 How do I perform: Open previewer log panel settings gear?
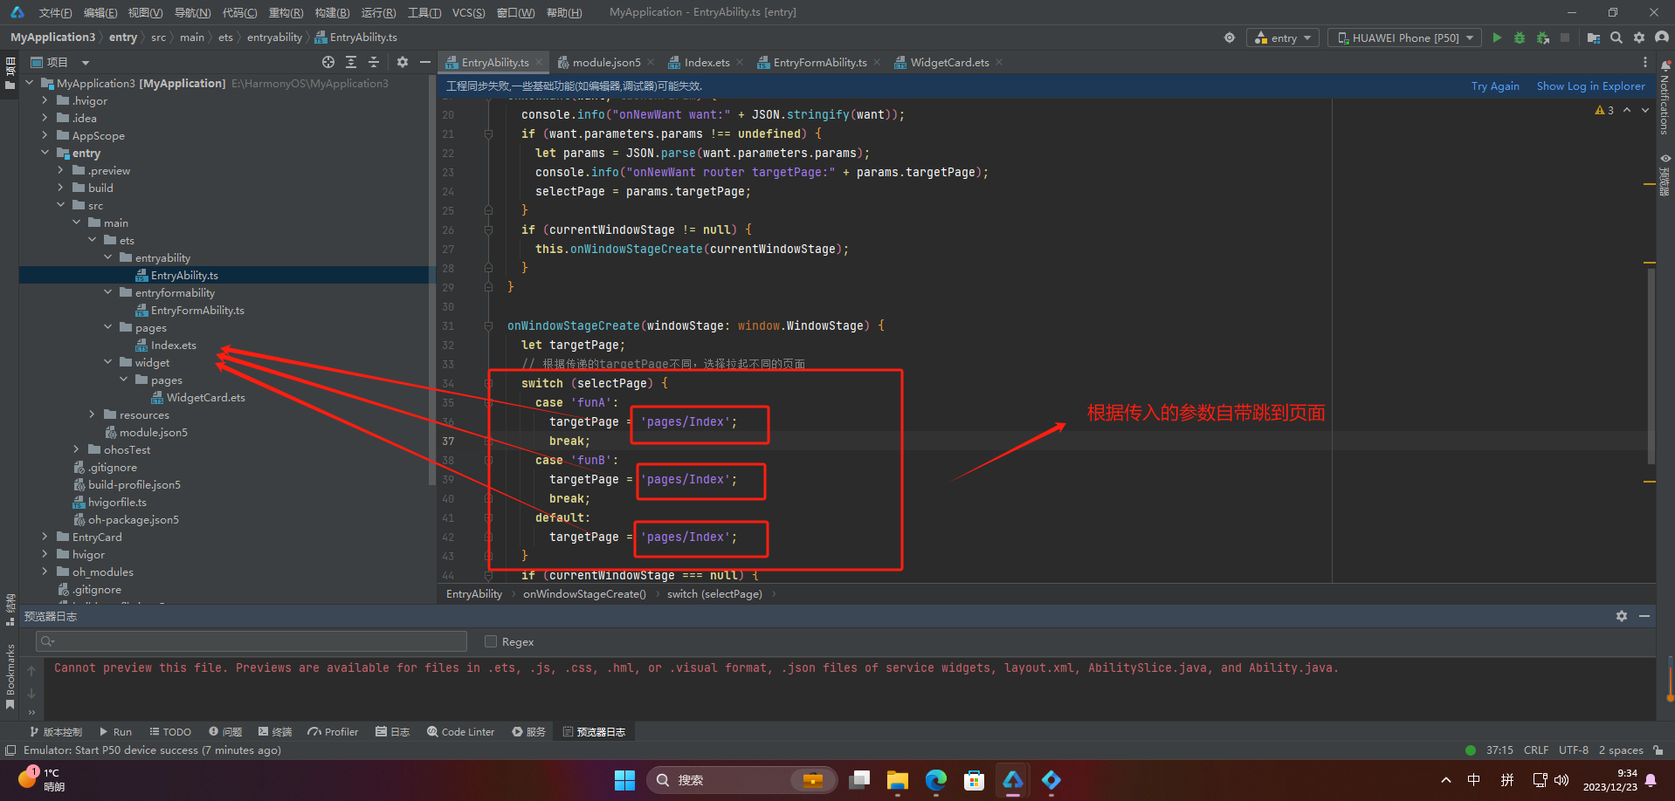(x=1622, y=616)
